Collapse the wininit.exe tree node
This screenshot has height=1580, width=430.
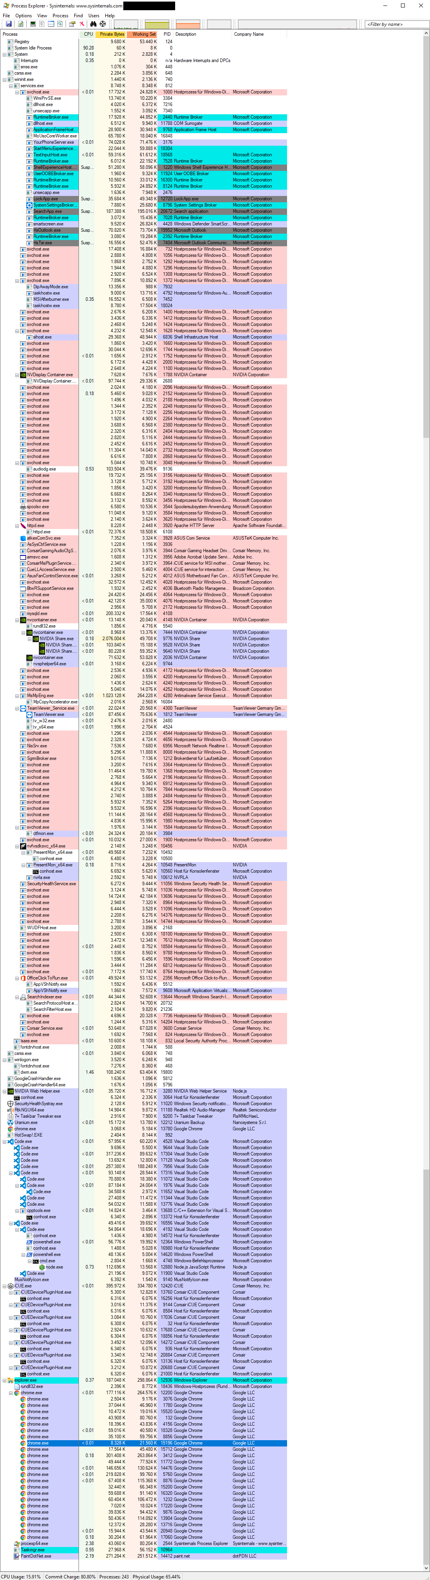[x=4, y=79]
